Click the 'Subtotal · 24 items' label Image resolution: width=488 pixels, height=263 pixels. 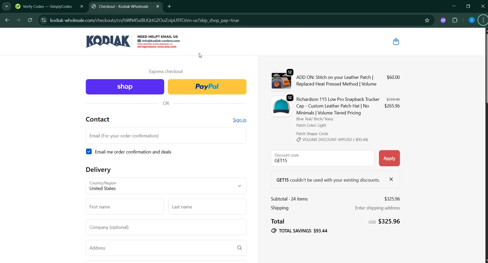289,199
